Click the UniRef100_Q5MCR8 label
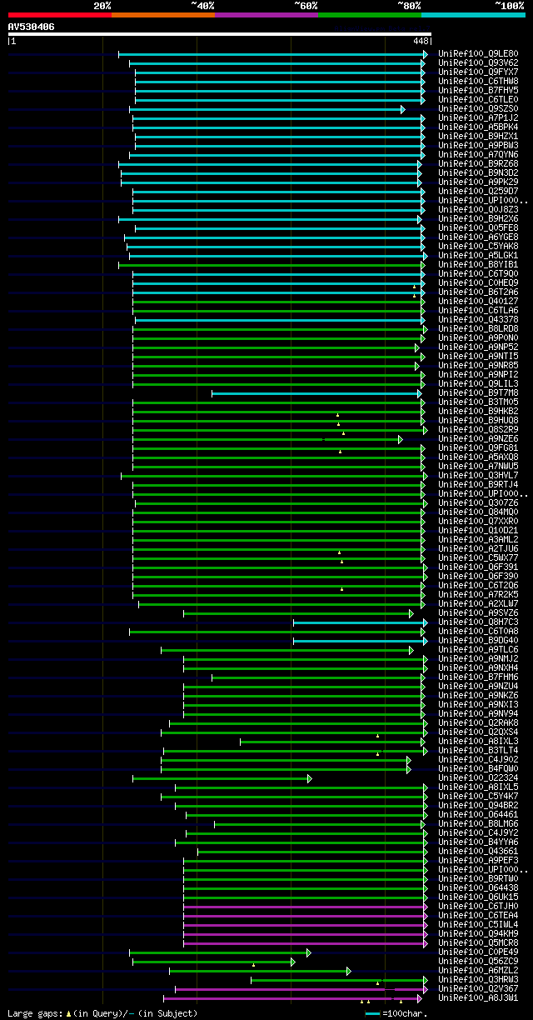 (x=478, y=943)
